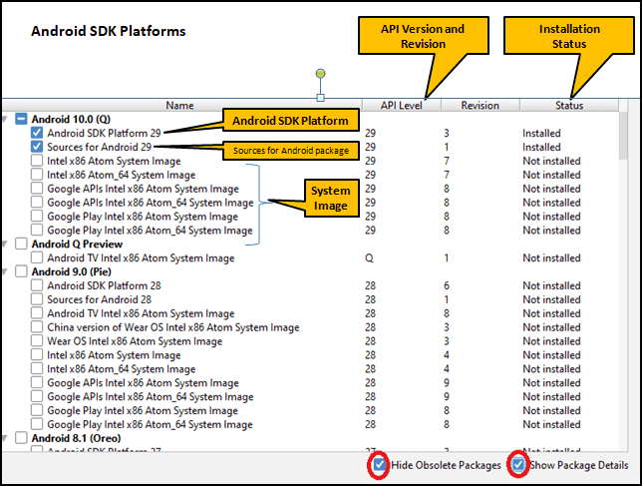Check Intel x86 Atom System Image for API 29

pyautogui.click(x=37, y=161)
